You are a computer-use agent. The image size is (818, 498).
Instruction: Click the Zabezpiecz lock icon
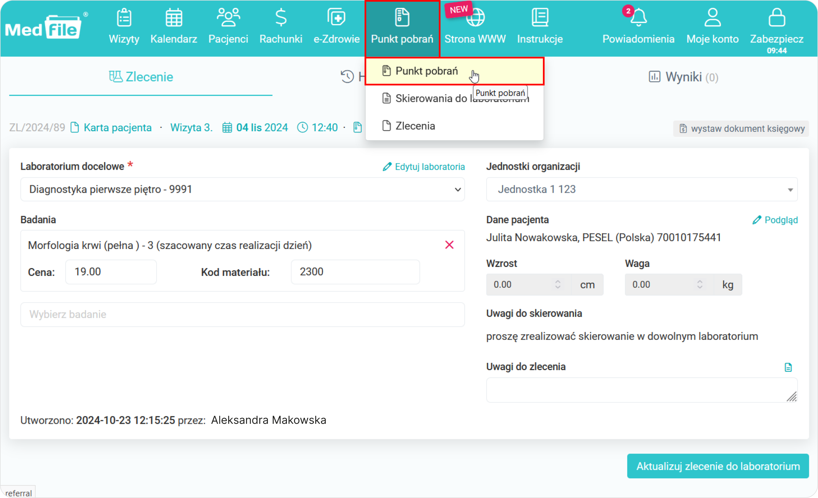pos(776,18)
